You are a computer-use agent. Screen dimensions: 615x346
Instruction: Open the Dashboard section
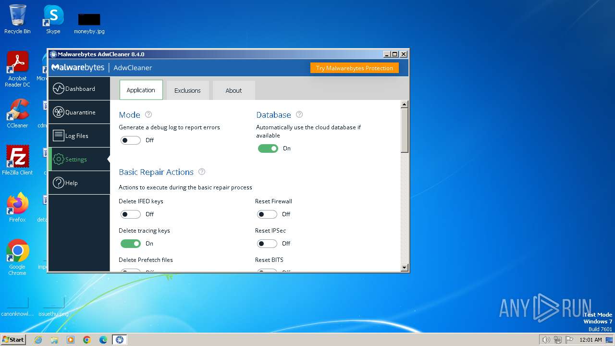tap(79, 89)
